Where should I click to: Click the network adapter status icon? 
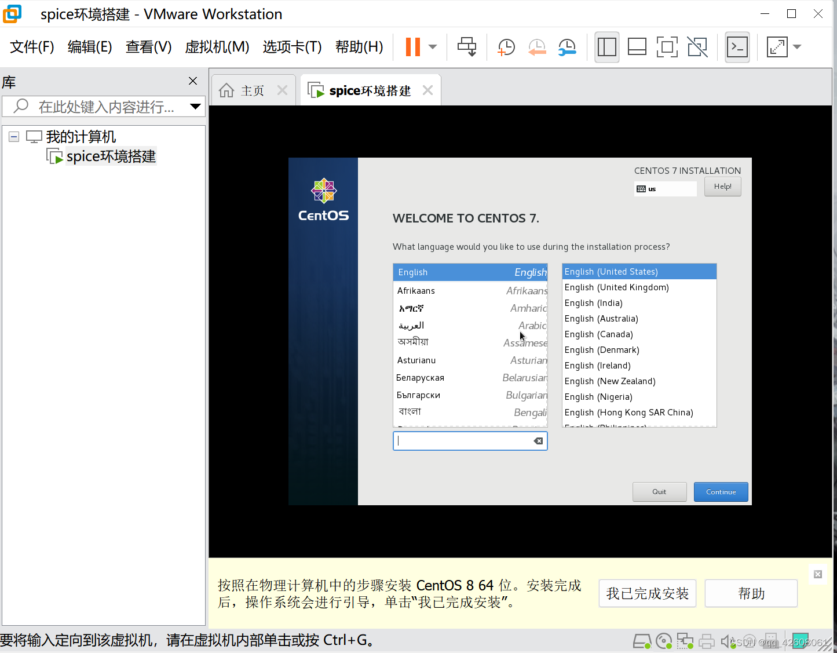click(685, 641)
